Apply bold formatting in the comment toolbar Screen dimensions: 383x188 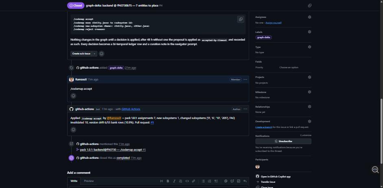pos(168,181)
